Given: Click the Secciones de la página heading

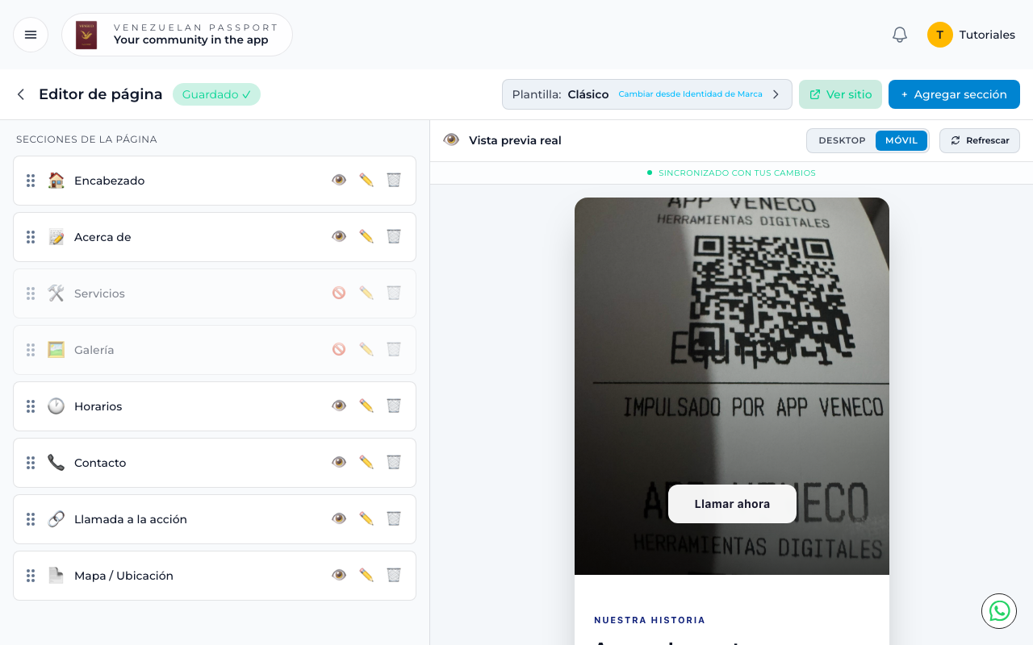Looking at the screenshot, I should click(x=86, y=139).
